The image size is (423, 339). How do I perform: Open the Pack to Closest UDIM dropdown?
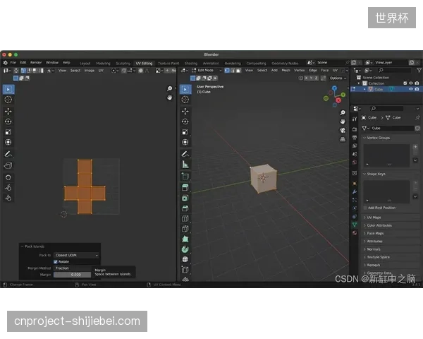click(76, 255)
